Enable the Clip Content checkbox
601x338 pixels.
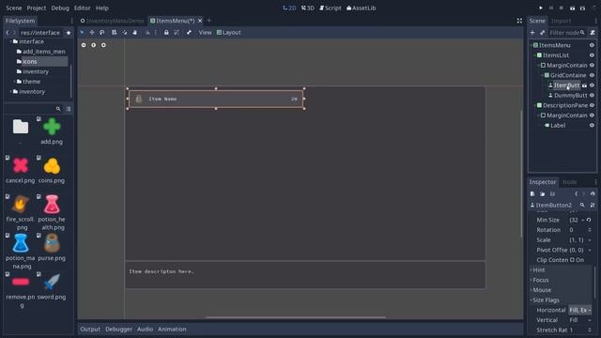[572, 260]
